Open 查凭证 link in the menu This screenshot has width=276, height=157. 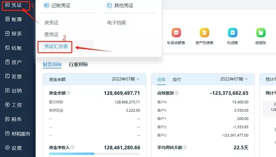point(51,34)
